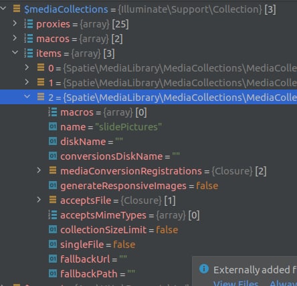Select the Illuminate\Support\Collection type text
This screenshot has height=286, width=297.
[x=190, y=9]
